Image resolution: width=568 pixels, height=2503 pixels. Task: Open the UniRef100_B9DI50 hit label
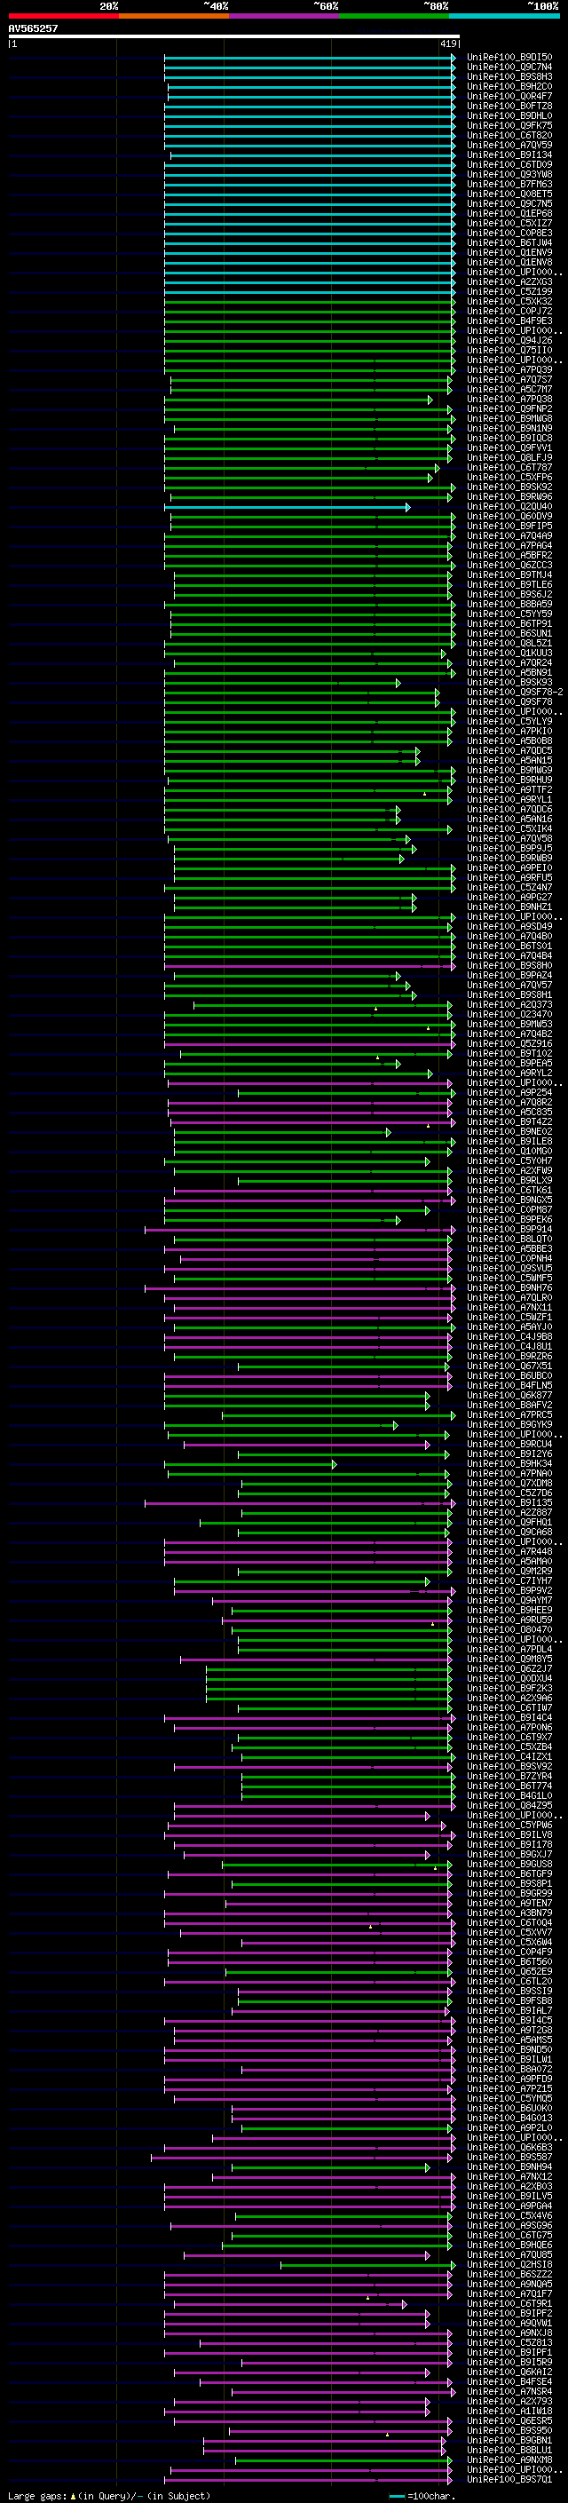point(509,58)
